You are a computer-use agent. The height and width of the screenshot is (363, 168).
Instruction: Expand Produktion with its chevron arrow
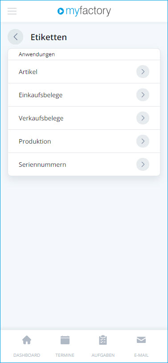[x=143, y=141]
